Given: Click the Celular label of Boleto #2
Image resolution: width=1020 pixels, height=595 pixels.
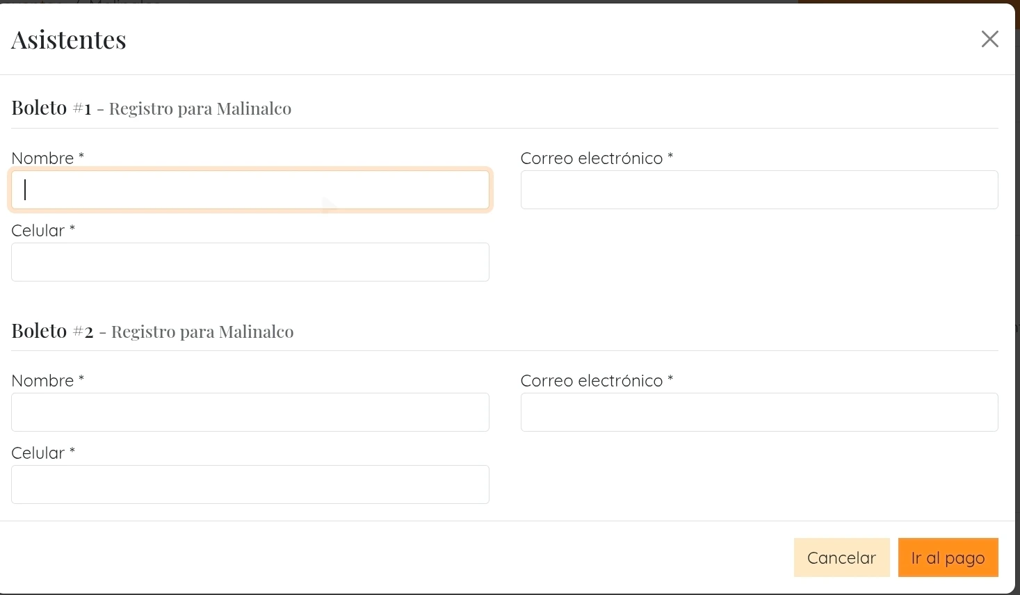Looking at the screenshot, I should coord(38,453).
